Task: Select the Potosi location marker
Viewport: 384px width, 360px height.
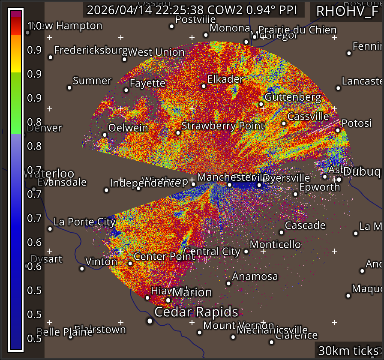Action: click(x=338, y=130)
